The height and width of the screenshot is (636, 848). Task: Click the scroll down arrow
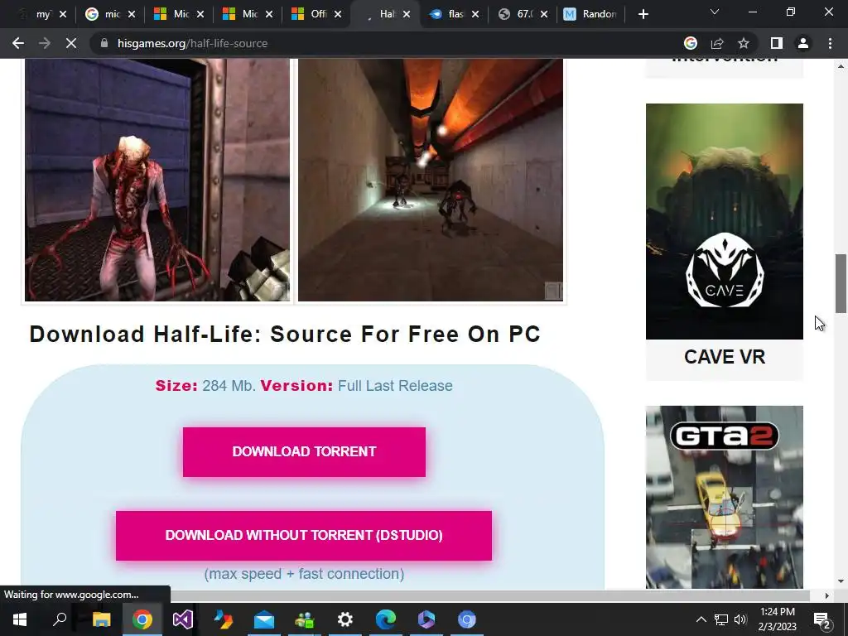point(841,581)
